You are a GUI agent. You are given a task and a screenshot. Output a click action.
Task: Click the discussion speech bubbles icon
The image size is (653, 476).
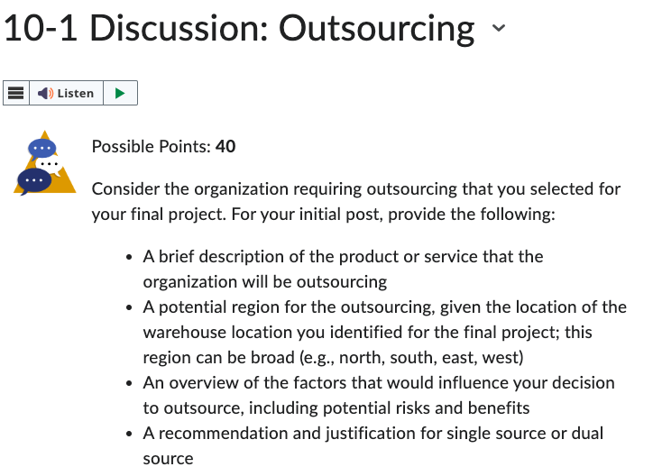point(44,162)
